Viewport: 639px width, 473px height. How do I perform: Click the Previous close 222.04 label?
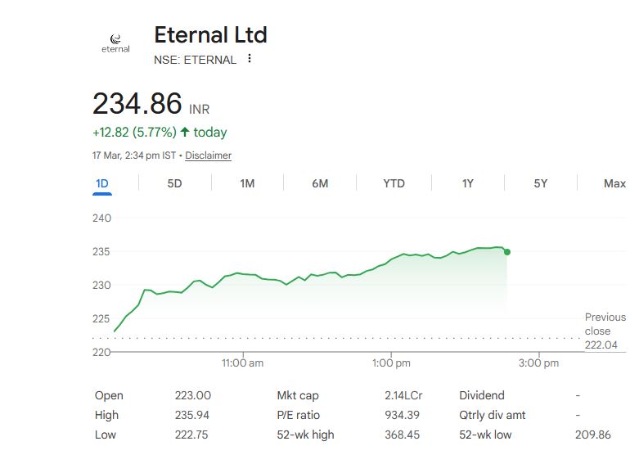(x=605, y=329)
